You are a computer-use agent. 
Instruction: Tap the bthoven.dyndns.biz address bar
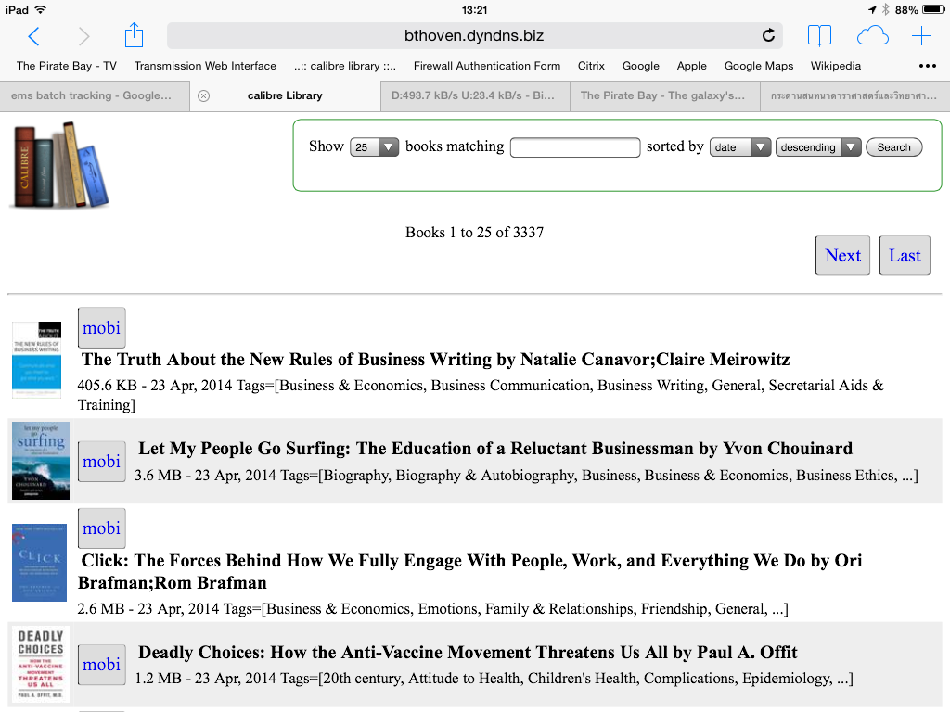(x=474, y=36)
